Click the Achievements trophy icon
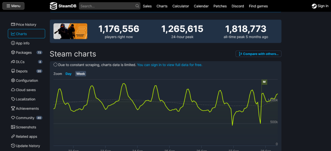Image resolution: width=331 pixels, height=151 pixels. coord(13,108)
